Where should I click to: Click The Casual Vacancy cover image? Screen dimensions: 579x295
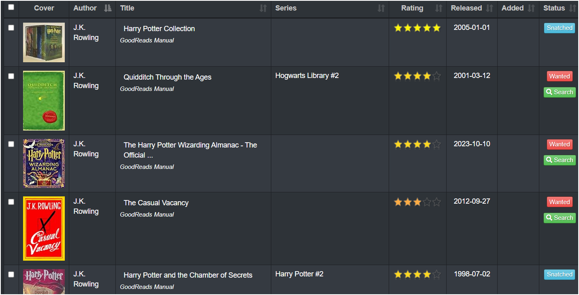[x=44, y=228]
